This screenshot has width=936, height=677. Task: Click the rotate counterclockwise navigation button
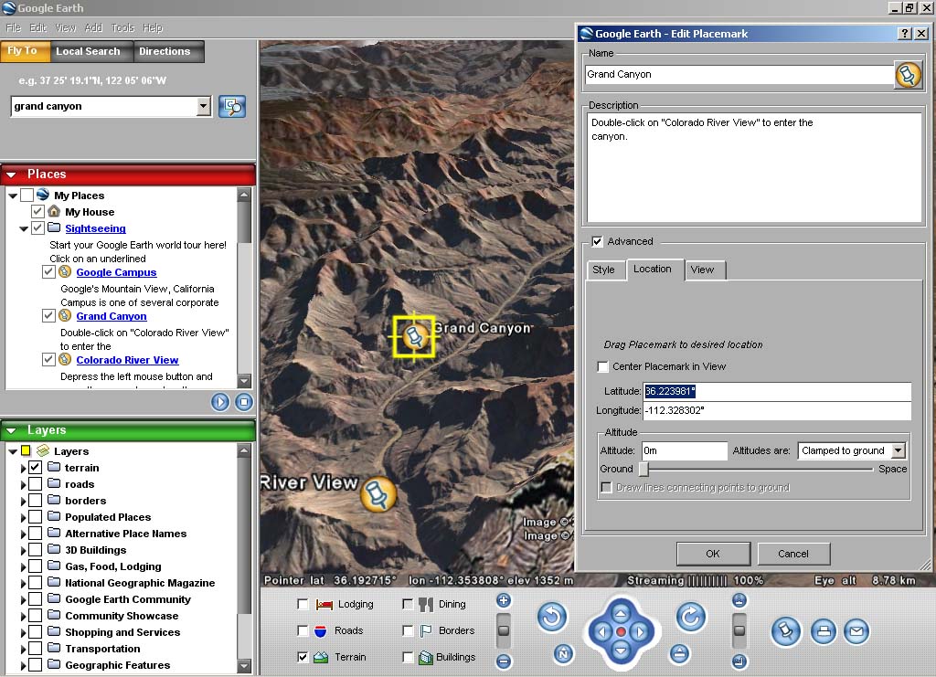tap(551, 618)
